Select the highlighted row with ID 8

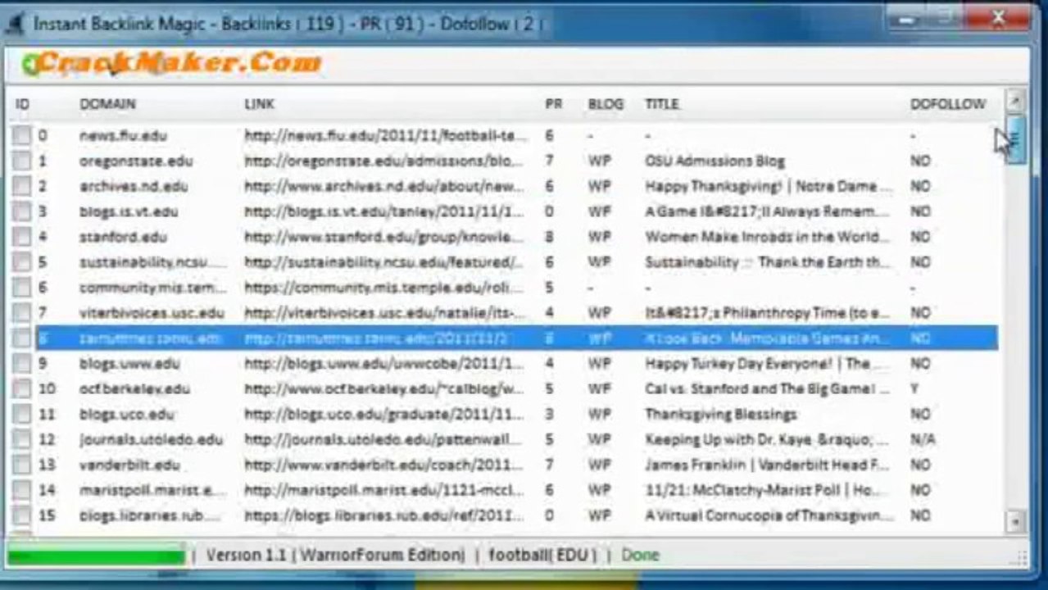[516, 338]
